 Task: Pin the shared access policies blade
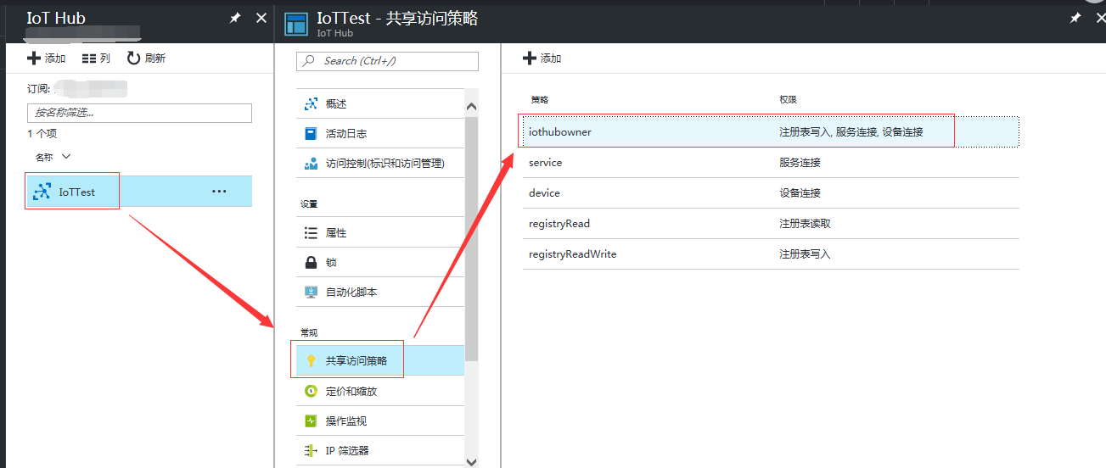pyautogui.click(x=1075, y=18)
